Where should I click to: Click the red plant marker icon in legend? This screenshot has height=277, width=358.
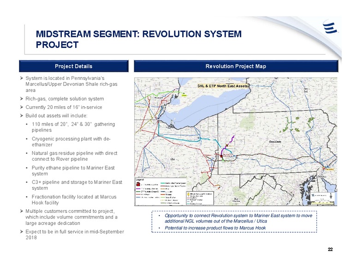pyautogui.click(x=138, y=184)
